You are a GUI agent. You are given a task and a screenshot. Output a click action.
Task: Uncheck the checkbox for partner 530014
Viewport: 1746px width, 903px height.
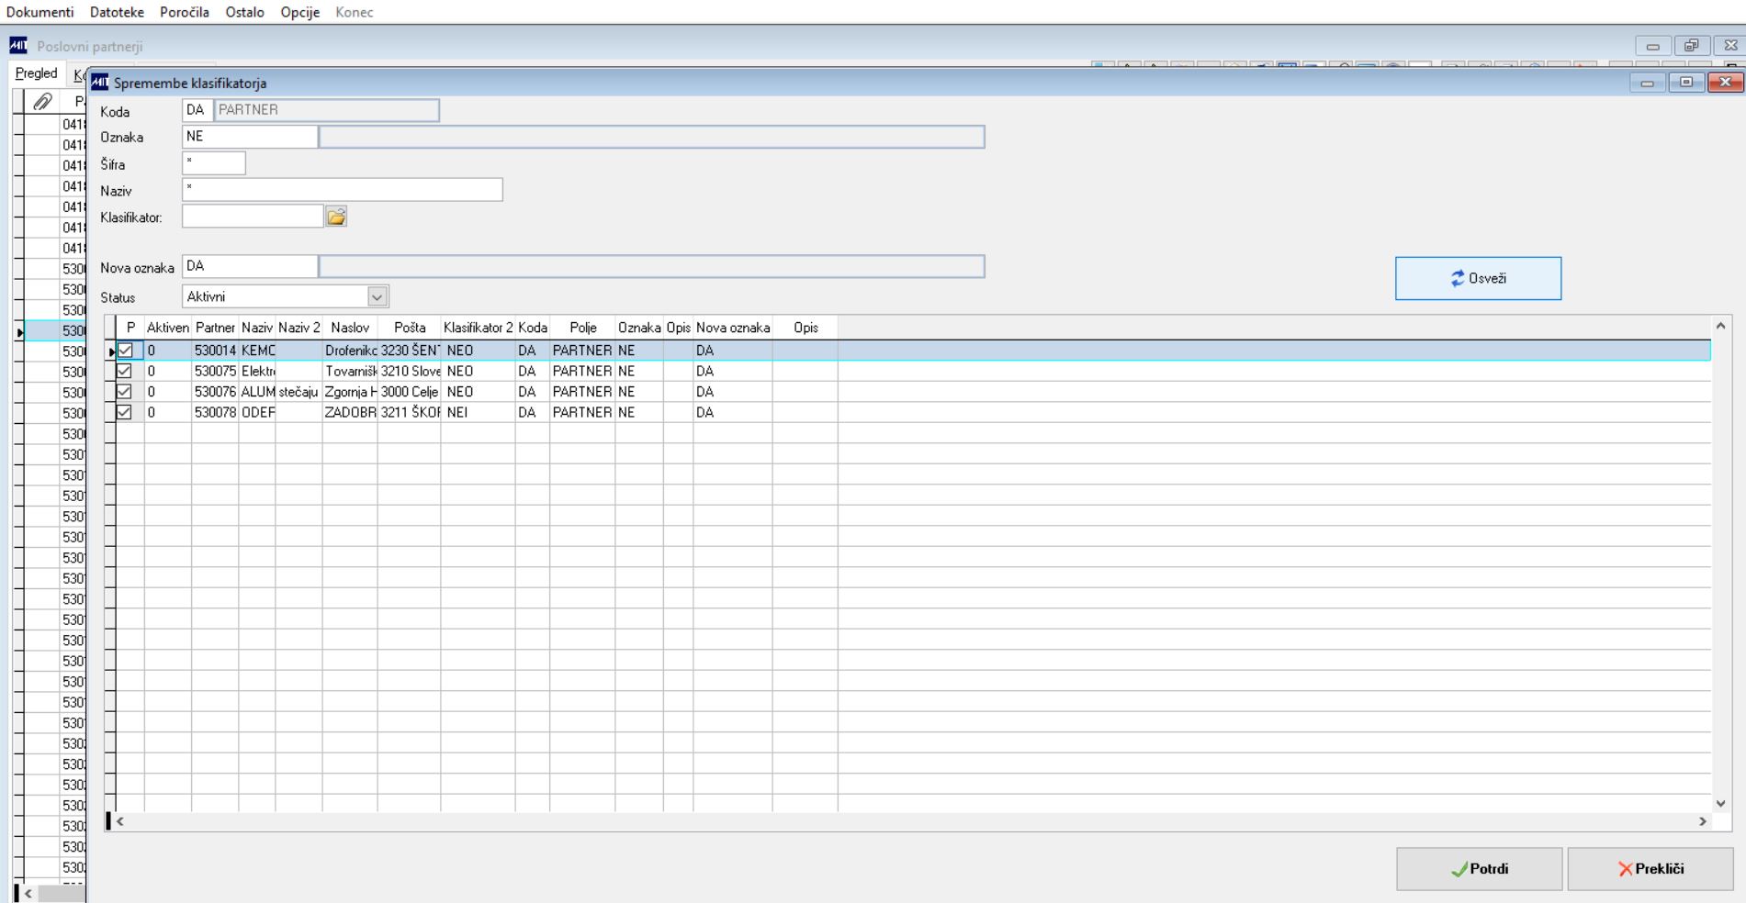(125, 351)
